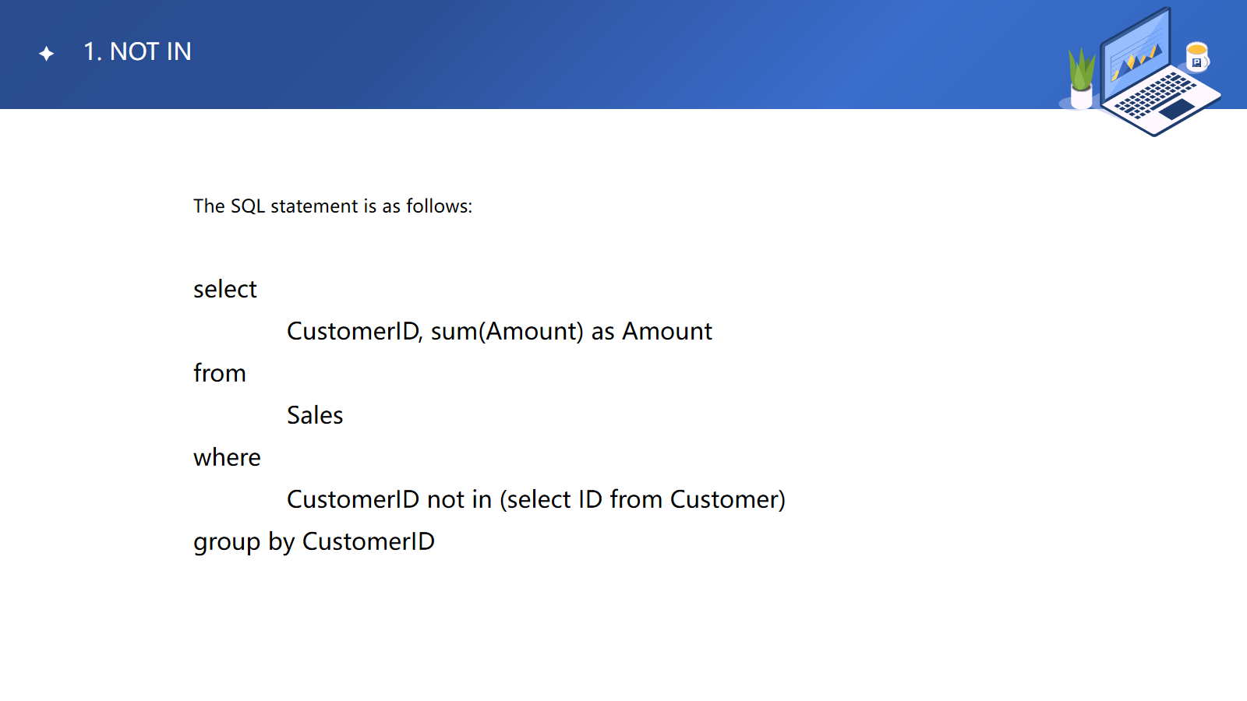Click the "The SQL statement is as follows:" line
The image size is (1247, 701).
point(333,206)
